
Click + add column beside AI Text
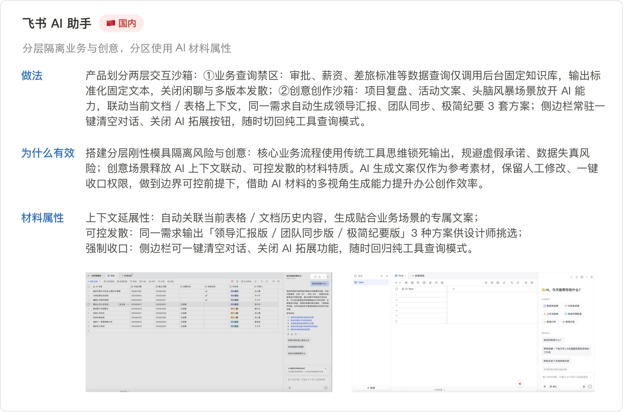pyautogui.click(x=453, y=289)
